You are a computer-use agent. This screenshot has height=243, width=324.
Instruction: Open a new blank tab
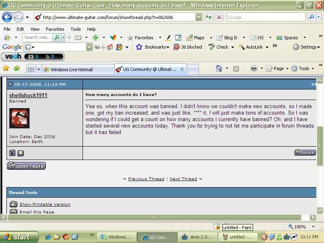[x=193, y=69]
